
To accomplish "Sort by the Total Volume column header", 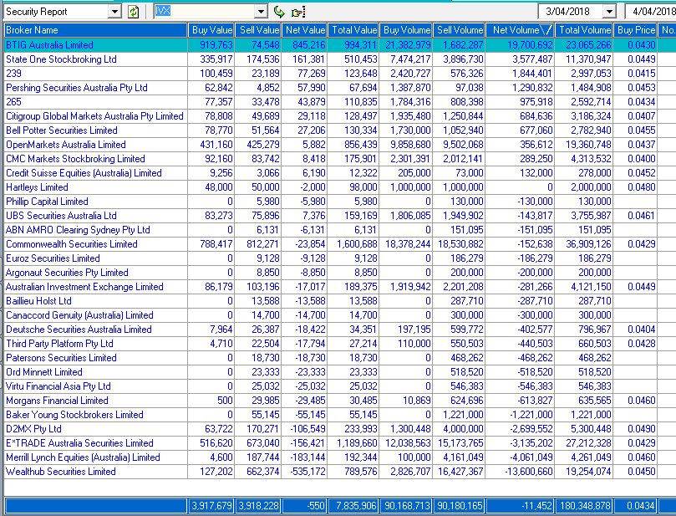I will pyautogui.click(x=584, y=30).
